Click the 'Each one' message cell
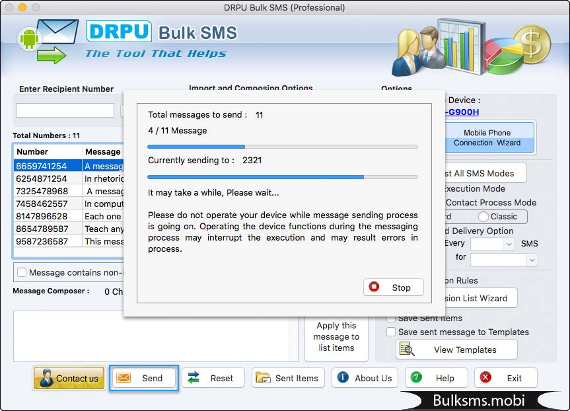The image size is (570, 411). click(103, 216)
